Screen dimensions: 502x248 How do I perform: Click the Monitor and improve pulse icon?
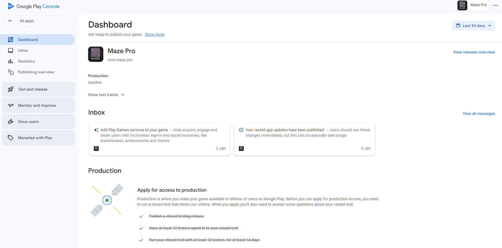click(x=11, y=105)
